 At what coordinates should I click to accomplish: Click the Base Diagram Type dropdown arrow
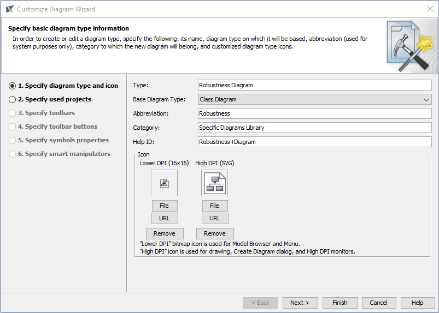pyautogui.click(x=426, y=100)
